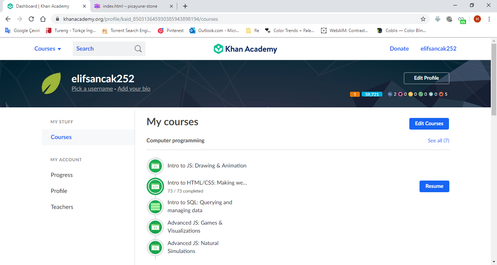Click the See all (7) link
Image resolution: width=497 pixels, height=265 pixels.
point(438,141)
